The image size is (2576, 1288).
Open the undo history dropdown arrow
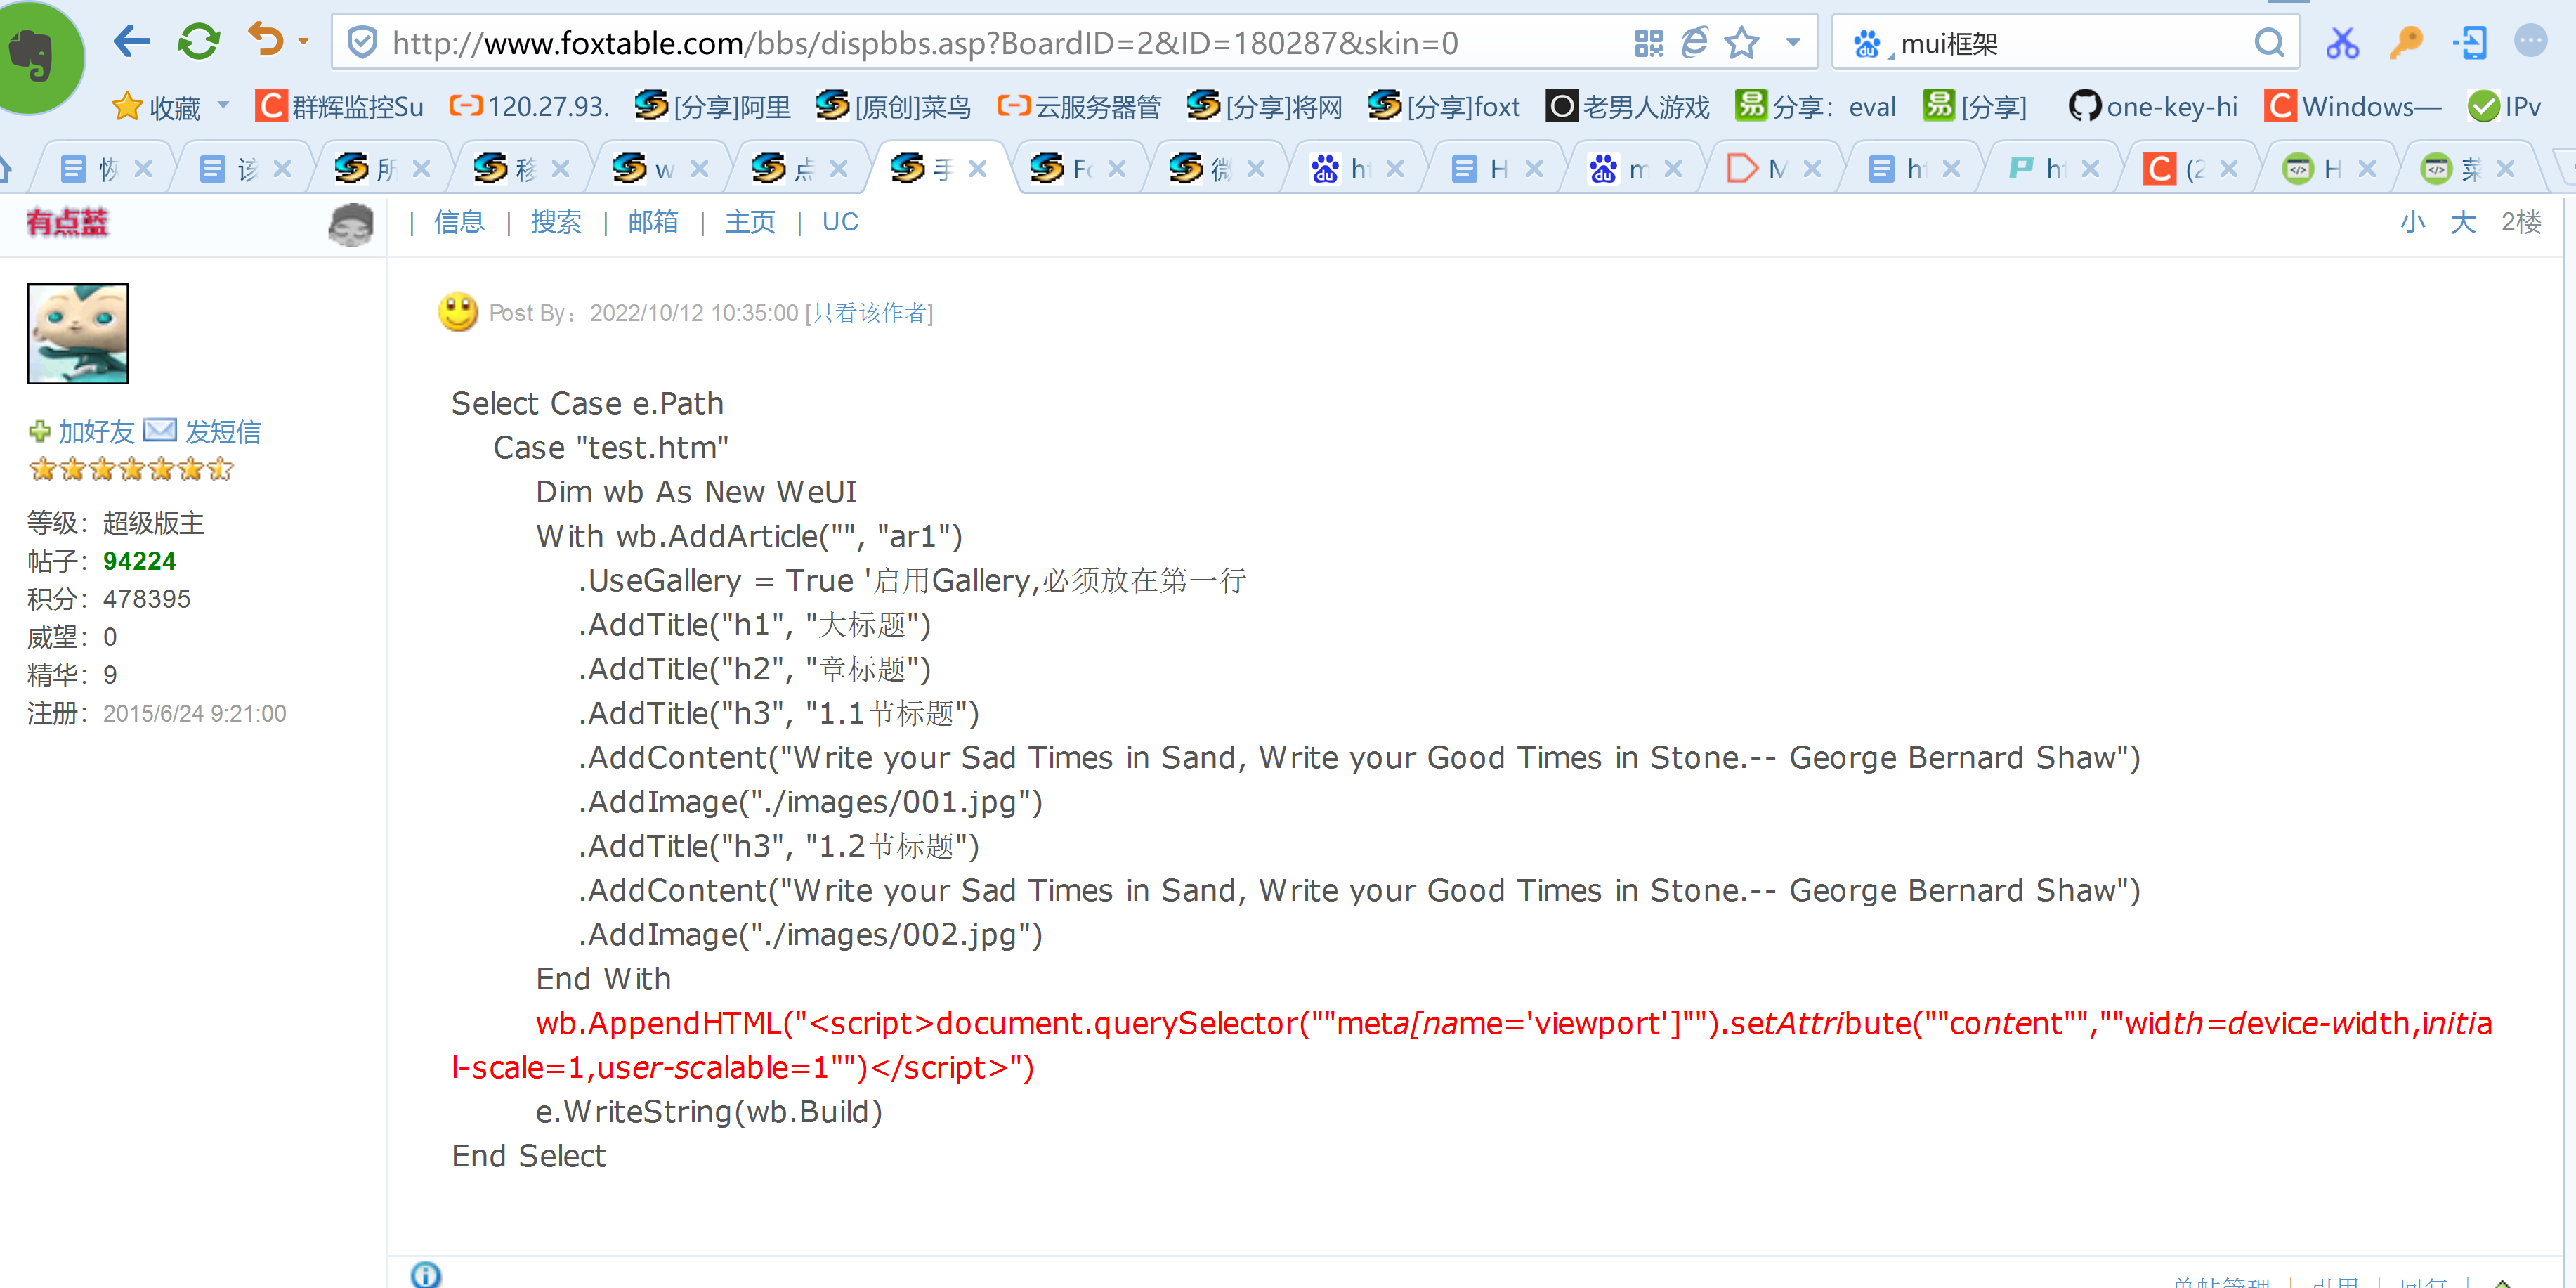[x=303, y=42]
